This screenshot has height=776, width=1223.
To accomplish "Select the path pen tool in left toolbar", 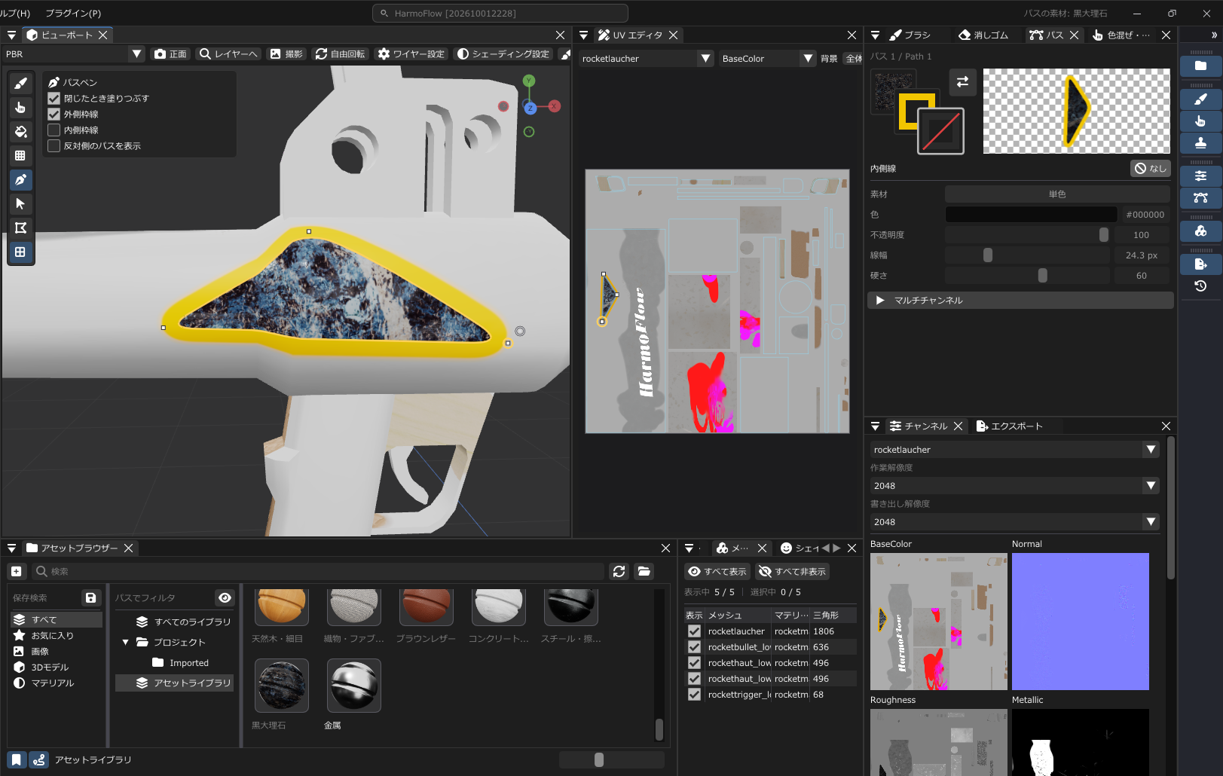I will pos(20,180).
